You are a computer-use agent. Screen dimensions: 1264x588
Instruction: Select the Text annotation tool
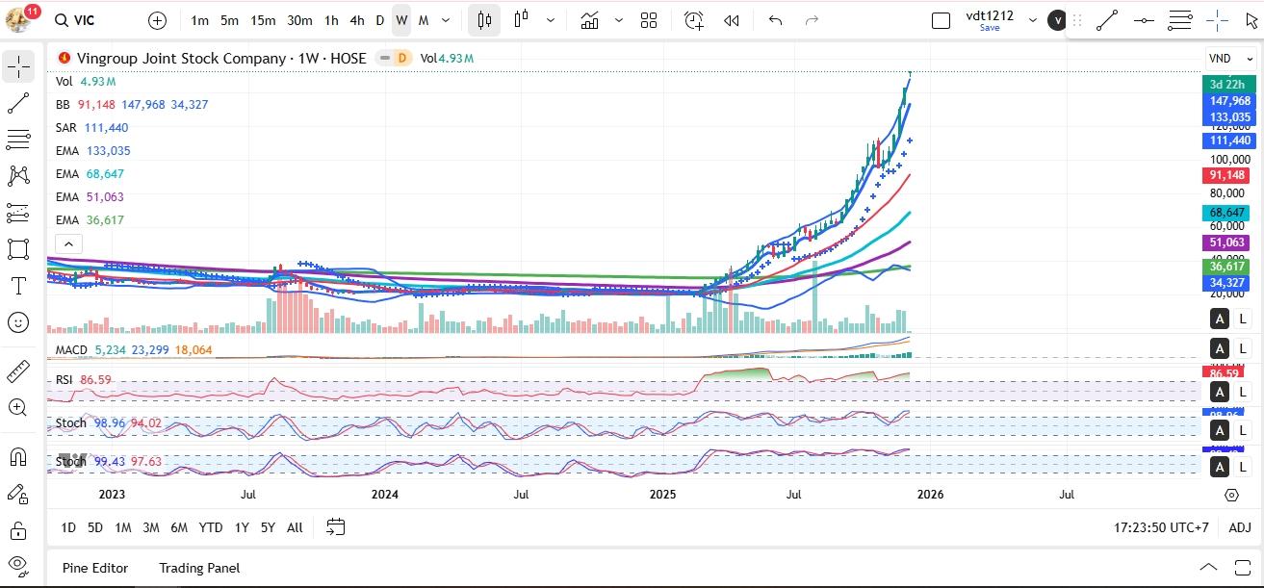tap(18, 286)
